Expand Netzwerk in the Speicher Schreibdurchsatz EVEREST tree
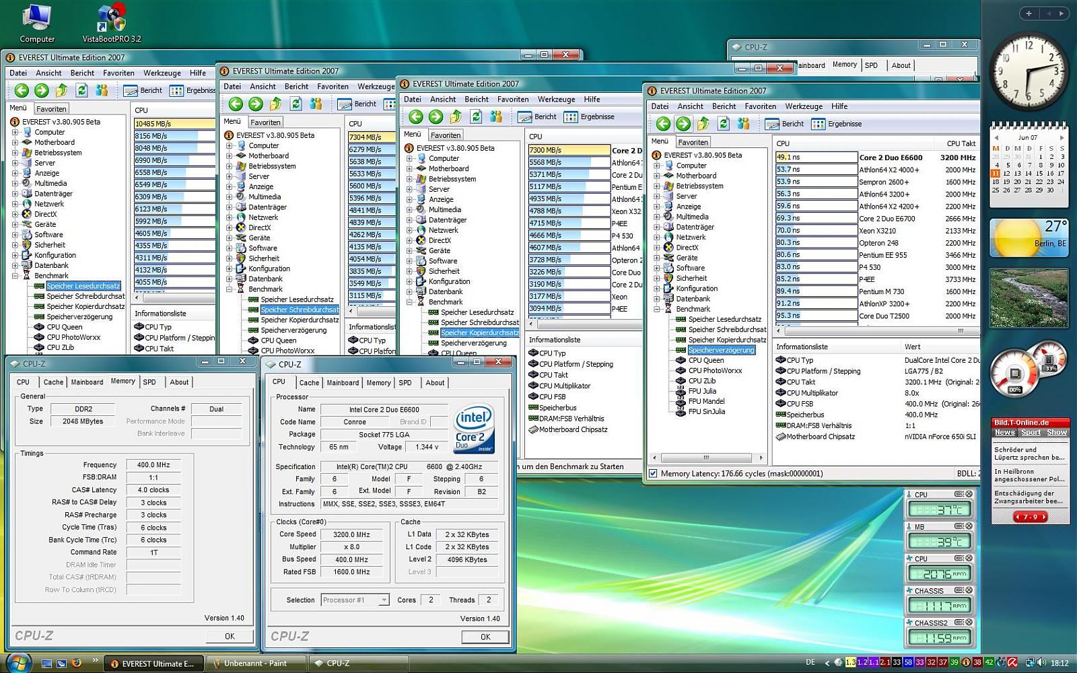This screenshot has height=673, width=1077. point(229,217)
